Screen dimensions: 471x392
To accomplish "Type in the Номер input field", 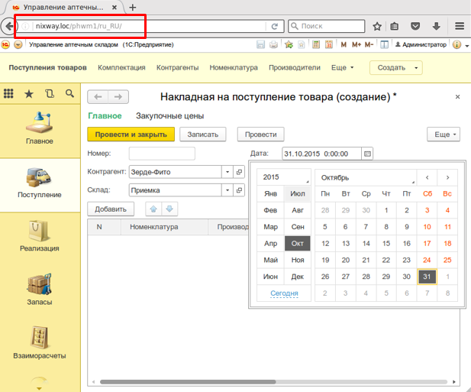I will point(162,154).
